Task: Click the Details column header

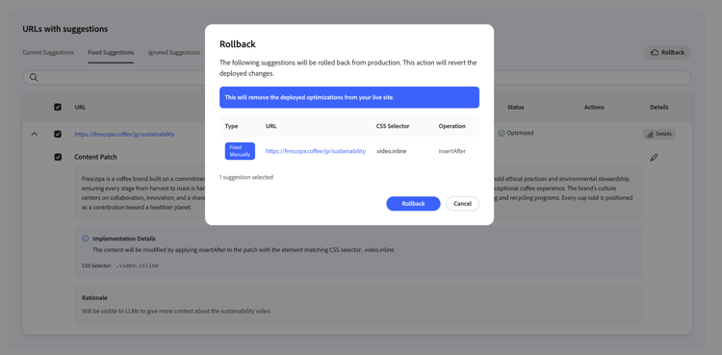Action: point(658,107)
